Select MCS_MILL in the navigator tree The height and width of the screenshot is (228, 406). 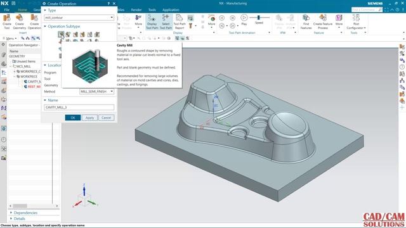point(23,66)
